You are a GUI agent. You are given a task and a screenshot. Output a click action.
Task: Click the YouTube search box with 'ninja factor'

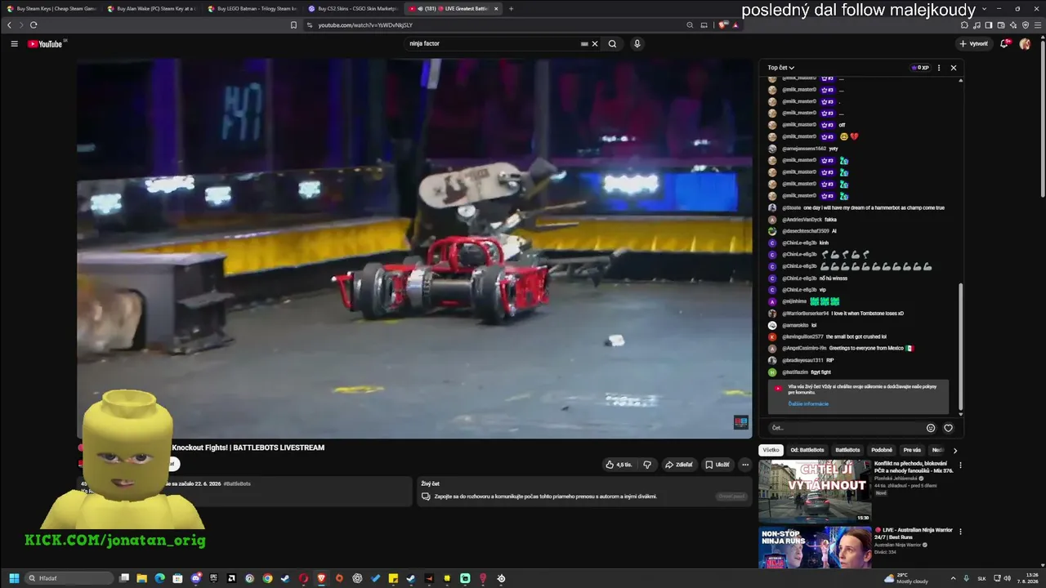pos(494,44)
